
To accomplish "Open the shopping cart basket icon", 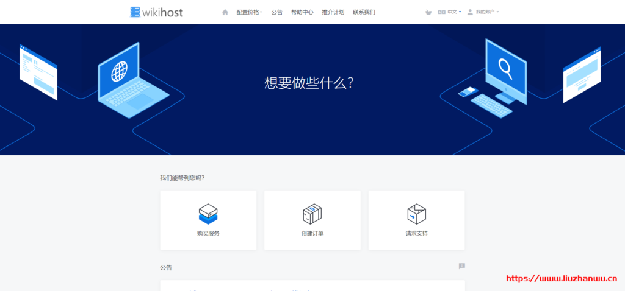I will coord(428,12).
